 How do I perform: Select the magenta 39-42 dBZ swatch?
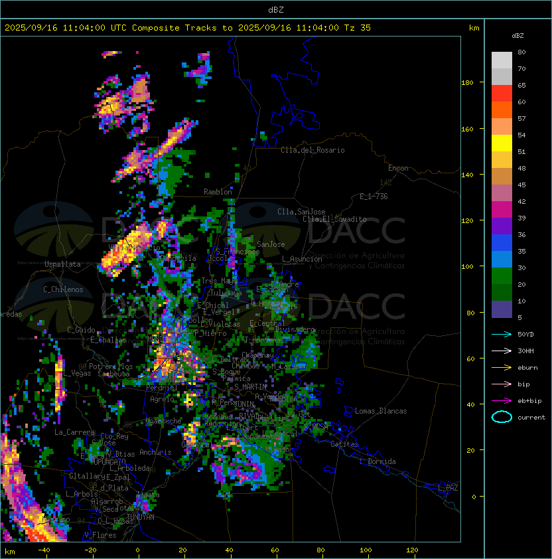pos(502,210)
